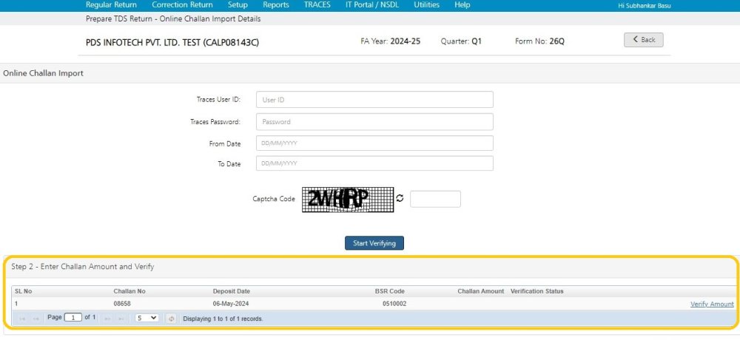Click the Verify Amount link
The image size is (740, 340).
(712, 305)
